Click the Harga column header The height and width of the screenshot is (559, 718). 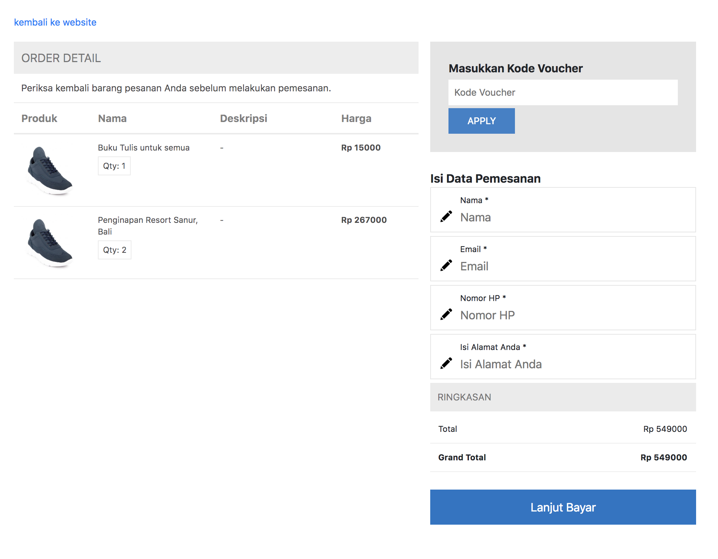pyautogui.click(x=356, y=118)
